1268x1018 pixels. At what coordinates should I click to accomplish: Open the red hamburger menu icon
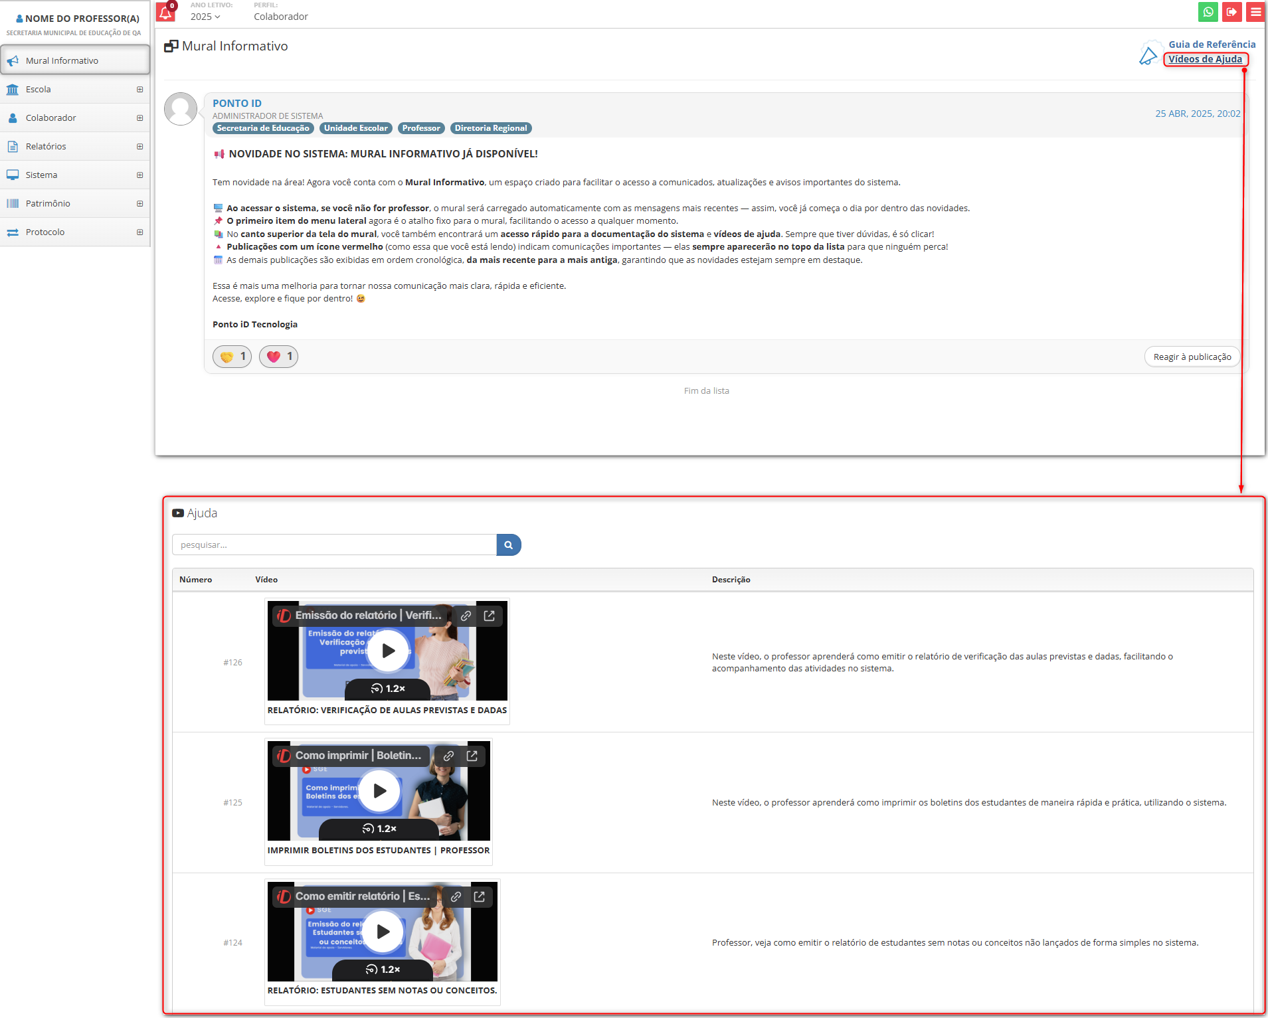[1255, 12]
